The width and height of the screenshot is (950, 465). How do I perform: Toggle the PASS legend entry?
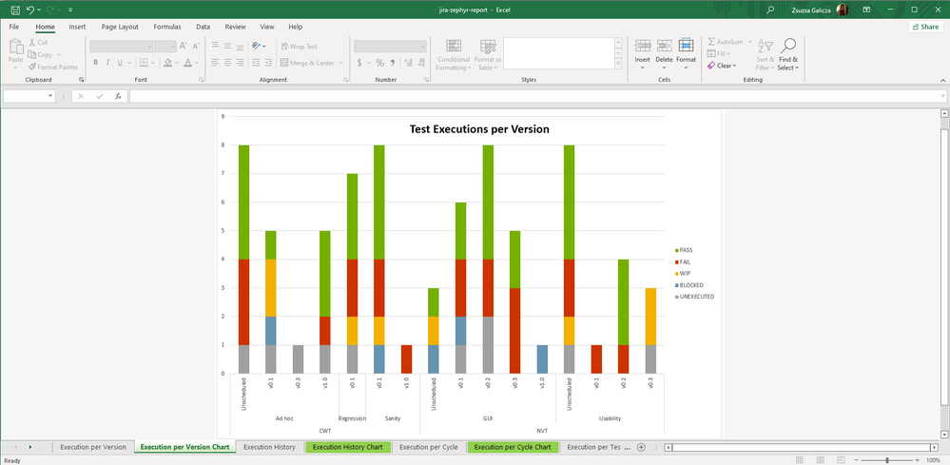[x=685, y=250]
